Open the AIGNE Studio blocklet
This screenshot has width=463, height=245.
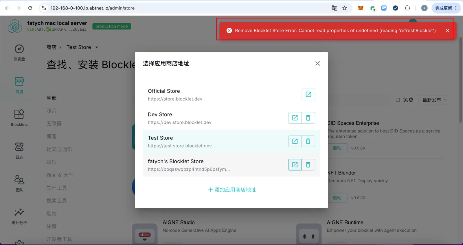(x=179, y=222)
